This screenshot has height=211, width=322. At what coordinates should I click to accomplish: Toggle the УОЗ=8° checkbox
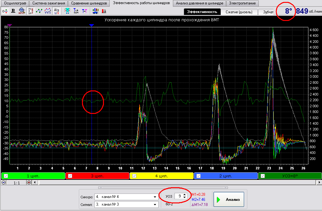pyautogui.click(x=263, y=176)
